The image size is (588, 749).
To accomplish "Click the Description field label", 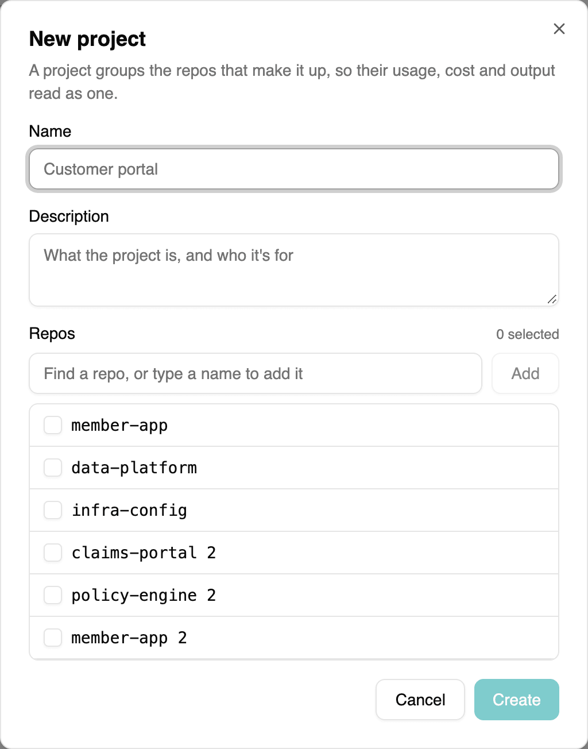I will pos(69,216).
